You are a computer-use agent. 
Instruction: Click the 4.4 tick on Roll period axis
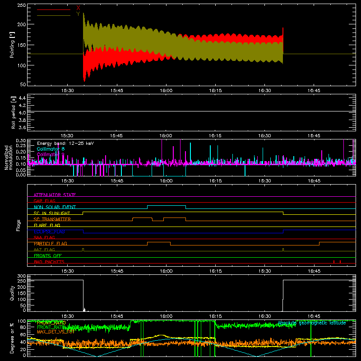[x=22, y=98]
